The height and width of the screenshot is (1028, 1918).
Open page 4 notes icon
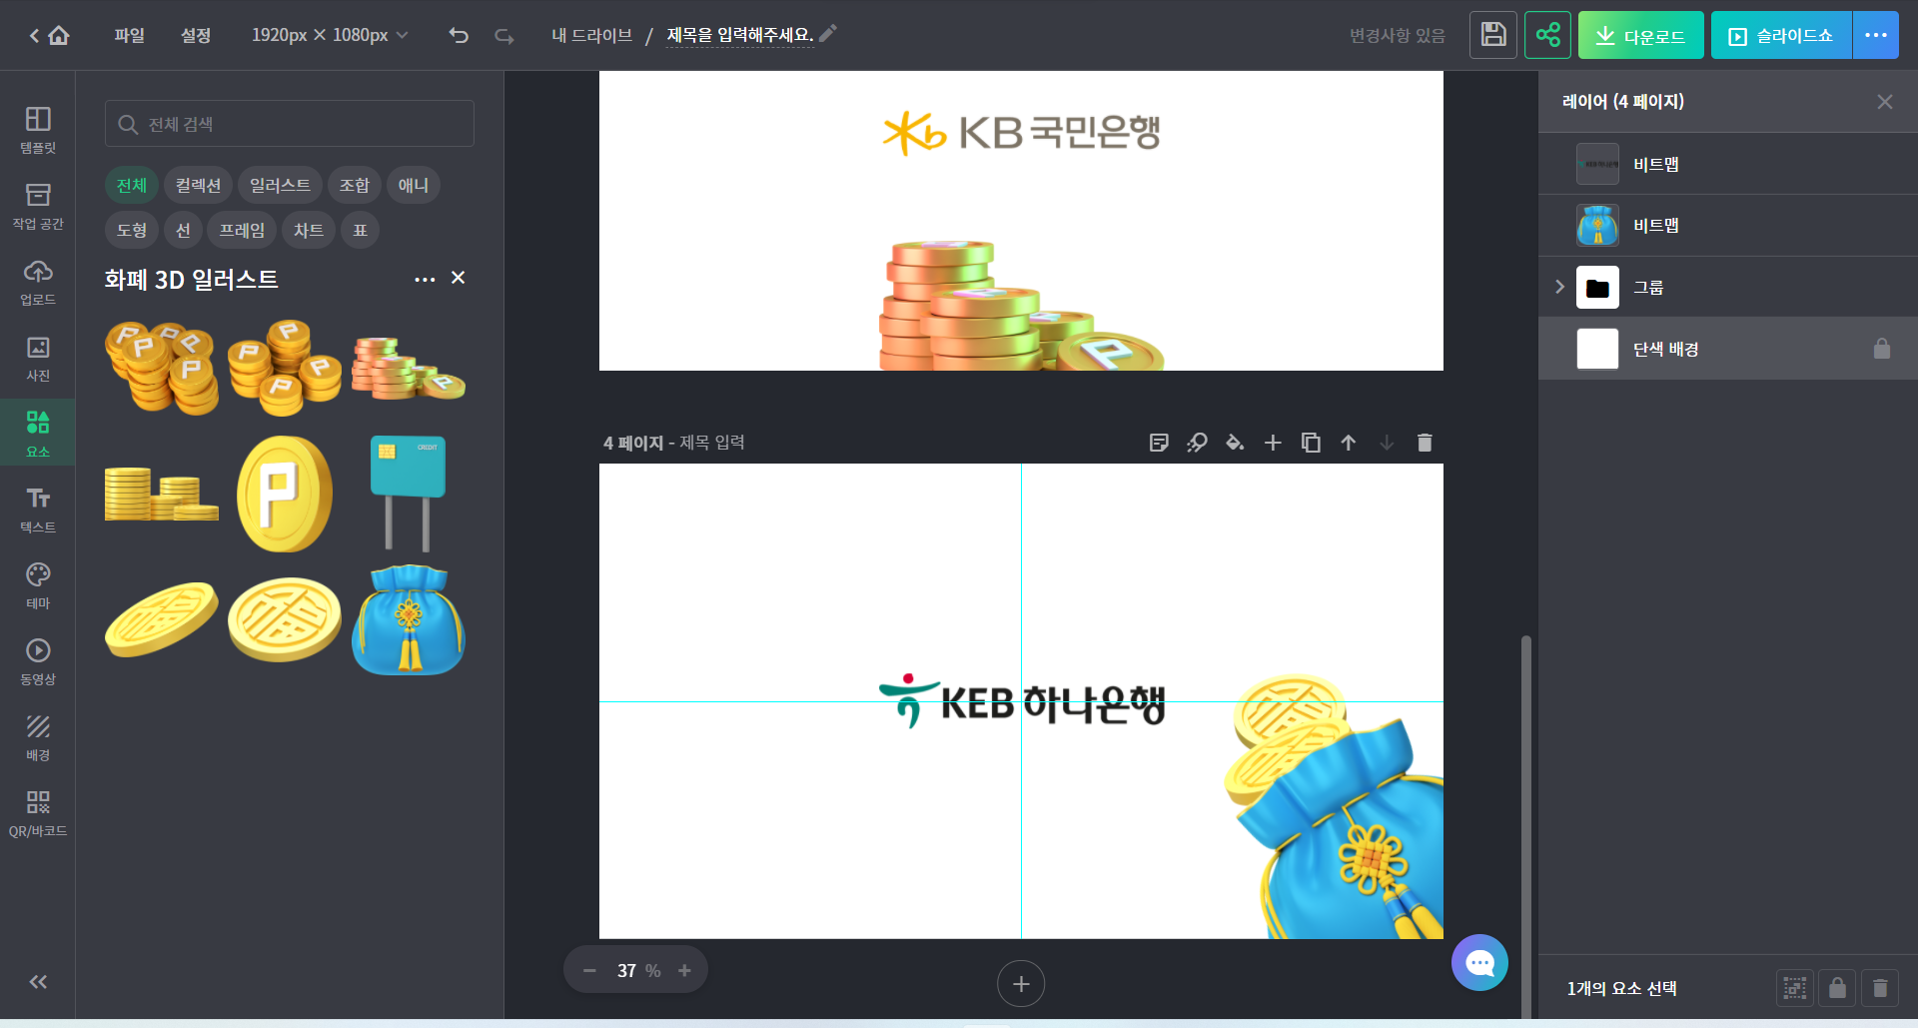(x=1159, y=443)
